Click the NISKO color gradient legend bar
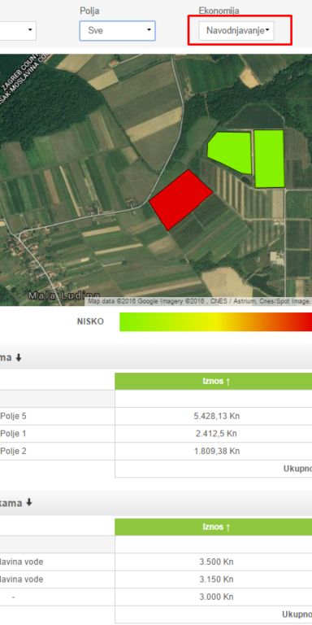 215,321
